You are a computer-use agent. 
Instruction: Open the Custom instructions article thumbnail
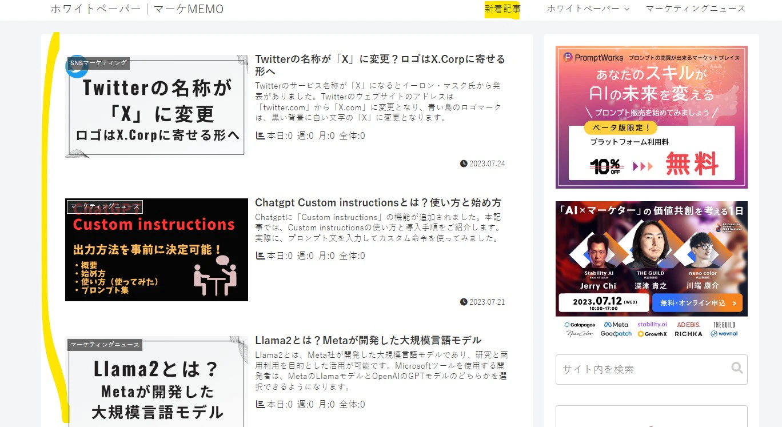click(157, 250)
